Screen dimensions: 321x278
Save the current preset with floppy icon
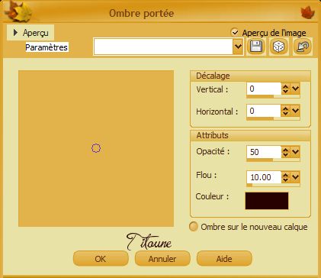point(256,47)
